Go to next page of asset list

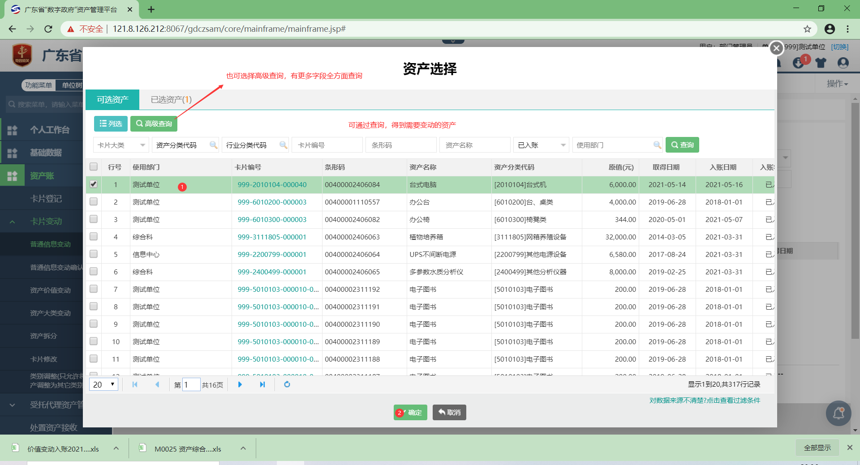coord(240,384)
